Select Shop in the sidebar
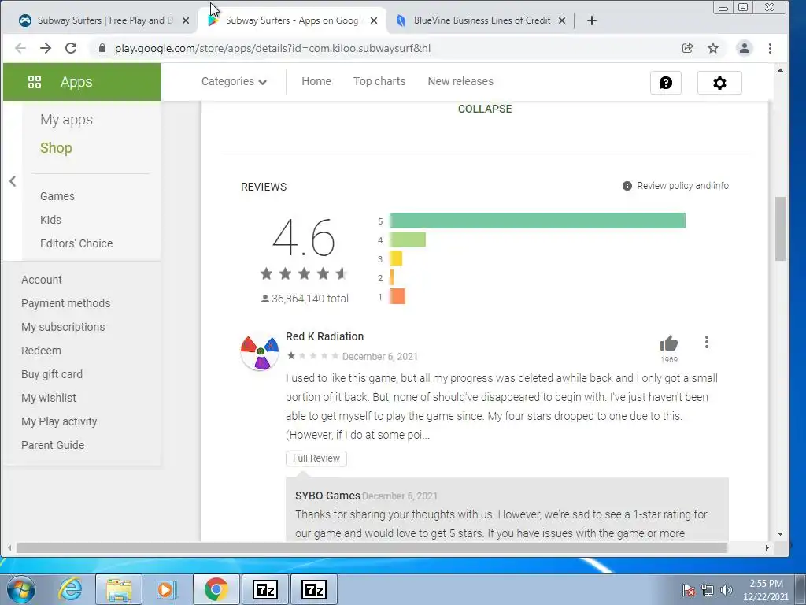This screenshot has height=605, width=806. click(x=56, y=148)
